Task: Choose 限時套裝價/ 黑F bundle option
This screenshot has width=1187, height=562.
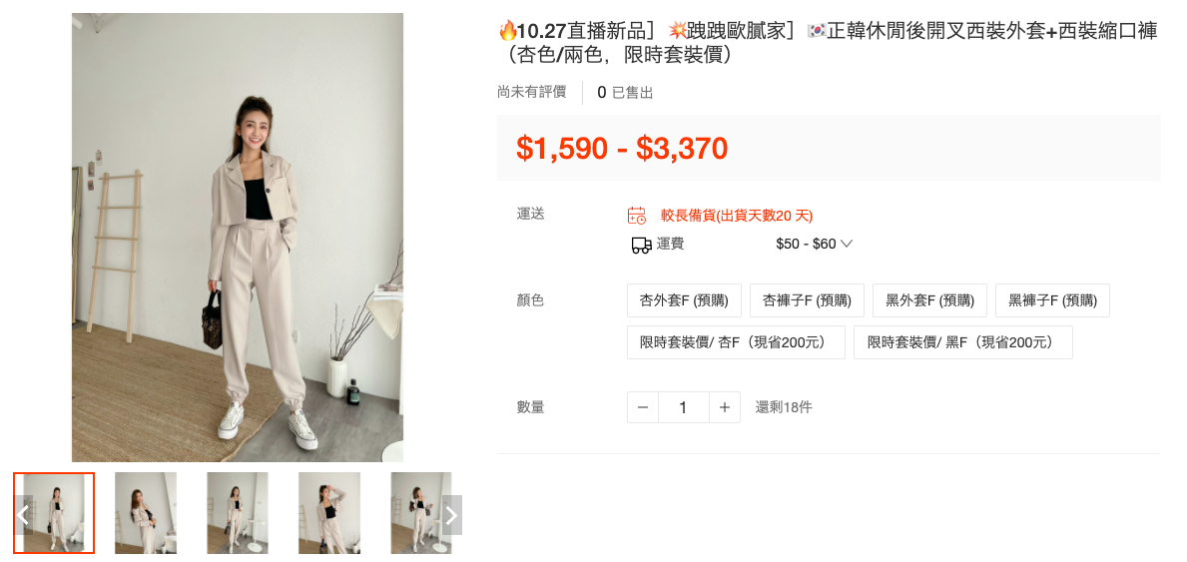Action: click(963, 342)
